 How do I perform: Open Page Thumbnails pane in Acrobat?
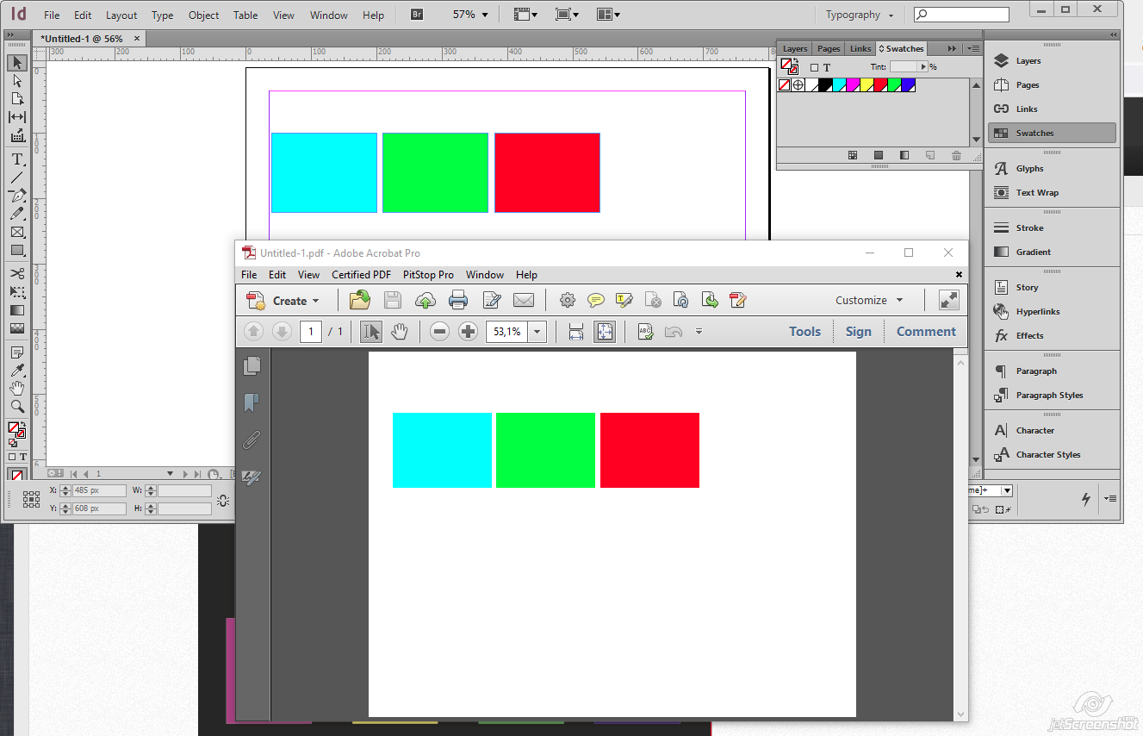pyautogui.click(x=252, y=365)
